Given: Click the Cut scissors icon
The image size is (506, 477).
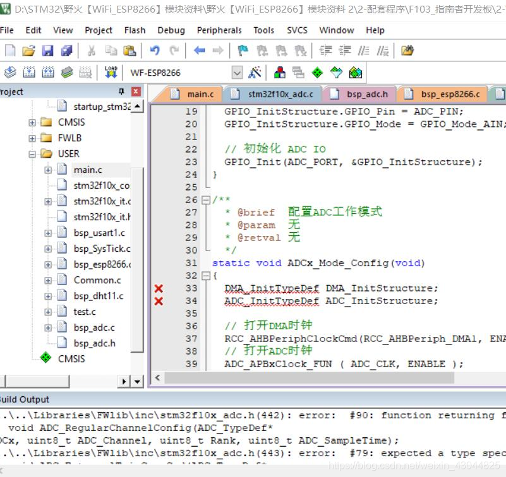Looking at the screenshot, I should tap(92, 50).
